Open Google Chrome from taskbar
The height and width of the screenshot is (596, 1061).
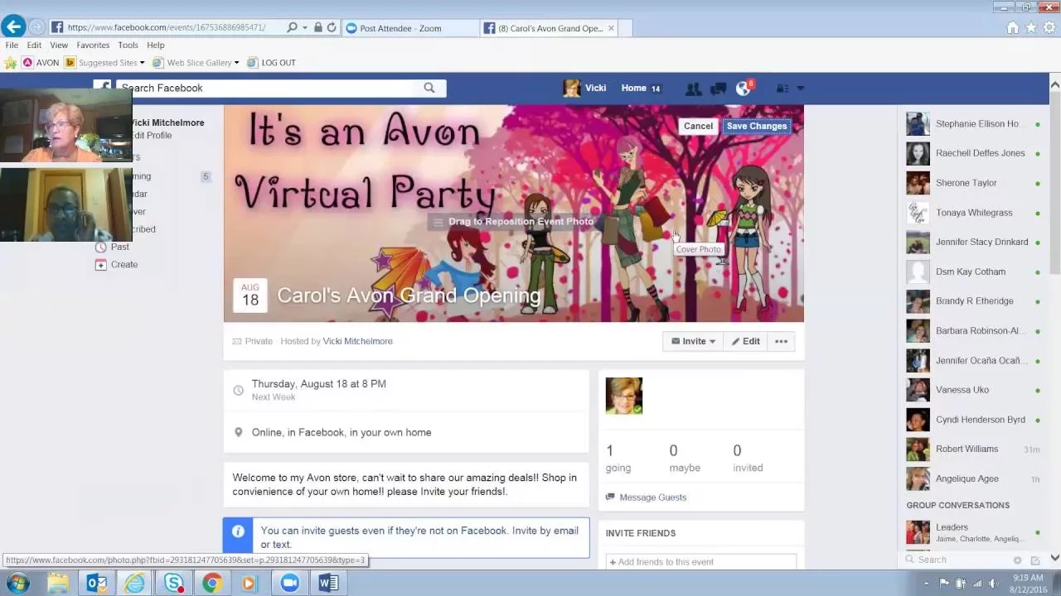point(212,583)
